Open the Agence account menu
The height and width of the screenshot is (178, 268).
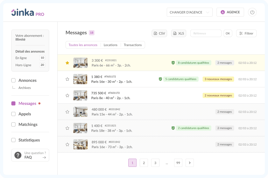[x=230, y=12]
